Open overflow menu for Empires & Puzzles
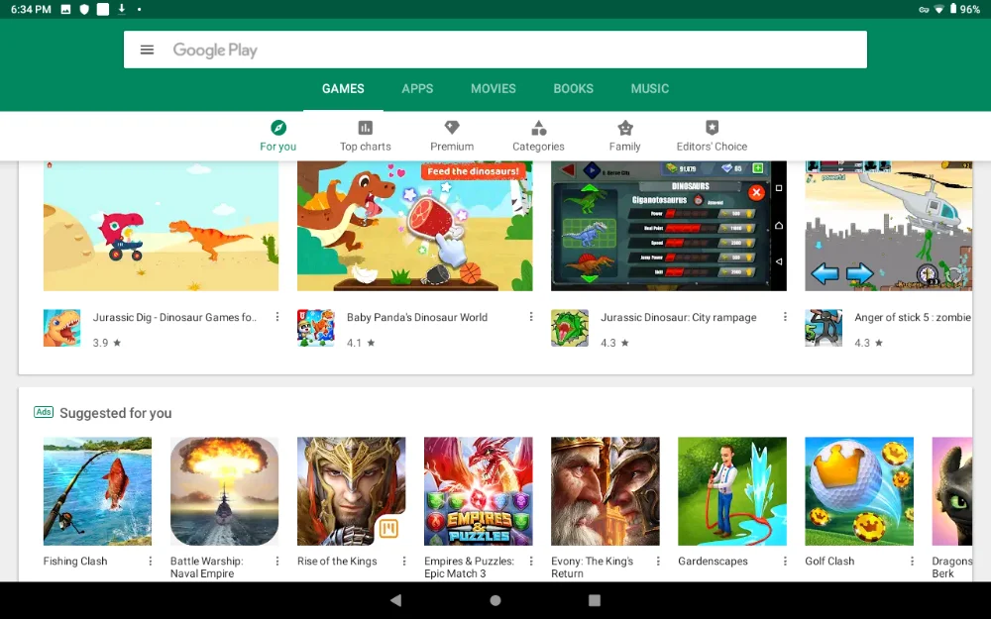This screenshot has width=991, height=619. [x=531, y=561]
